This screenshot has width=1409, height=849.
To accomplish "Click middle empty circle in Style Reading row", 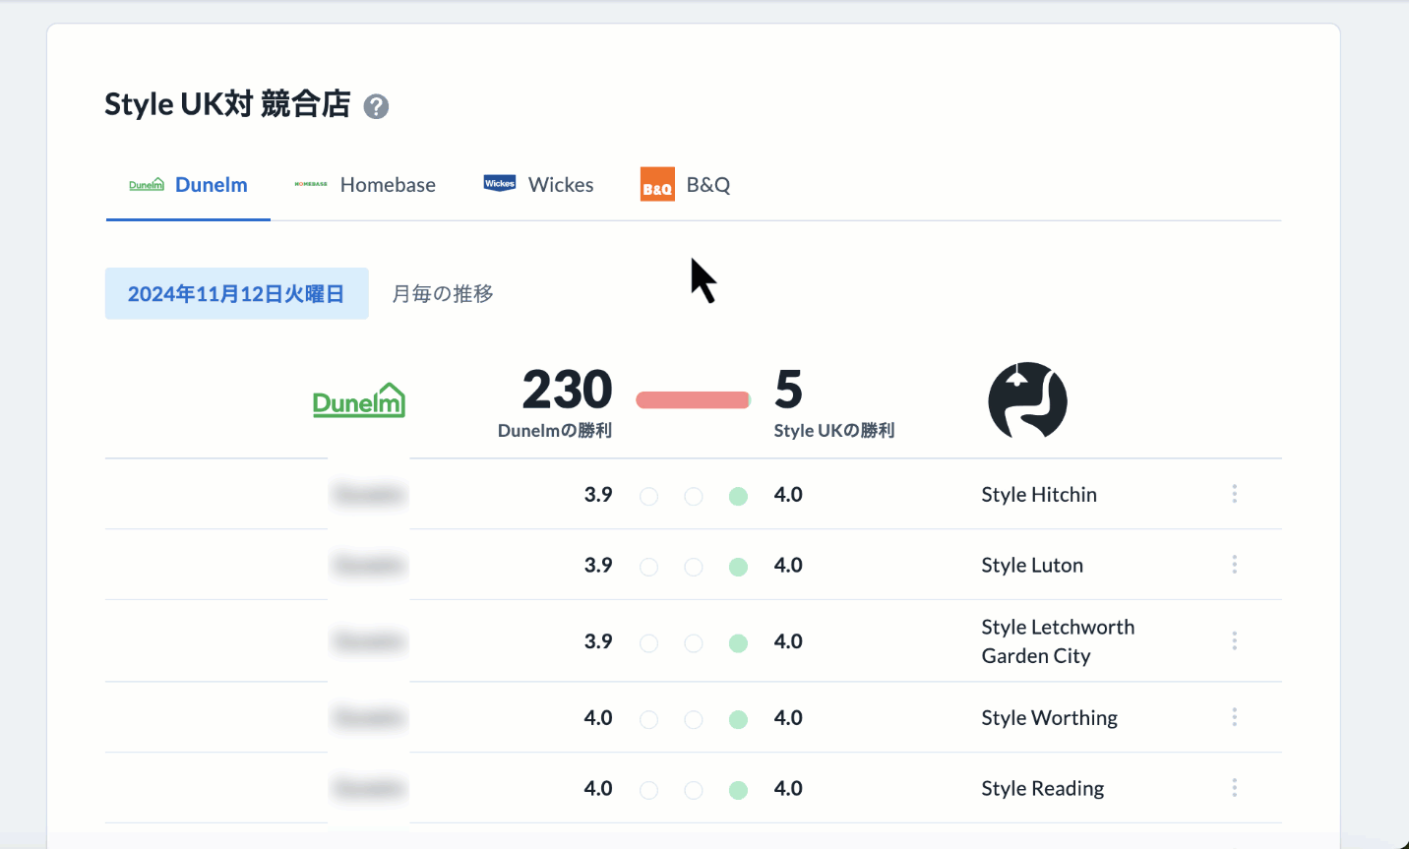I will click(x=694, y=790).
